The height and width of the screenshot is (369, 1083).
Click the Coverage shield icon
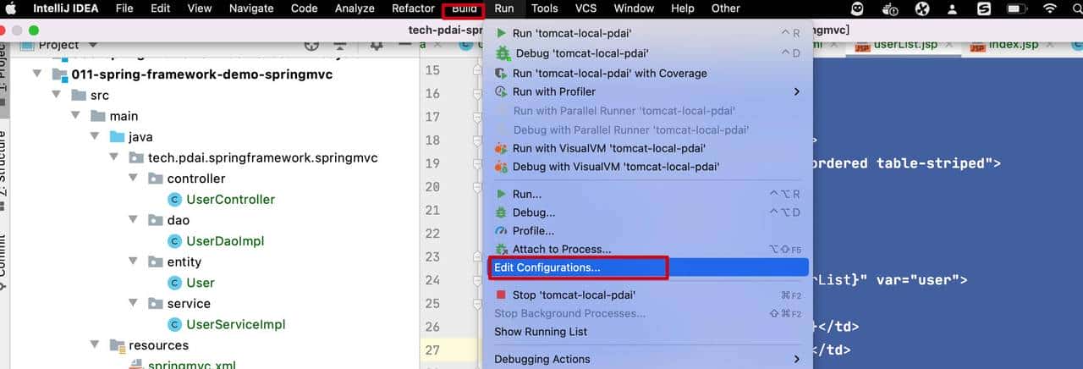pos(502,73)
